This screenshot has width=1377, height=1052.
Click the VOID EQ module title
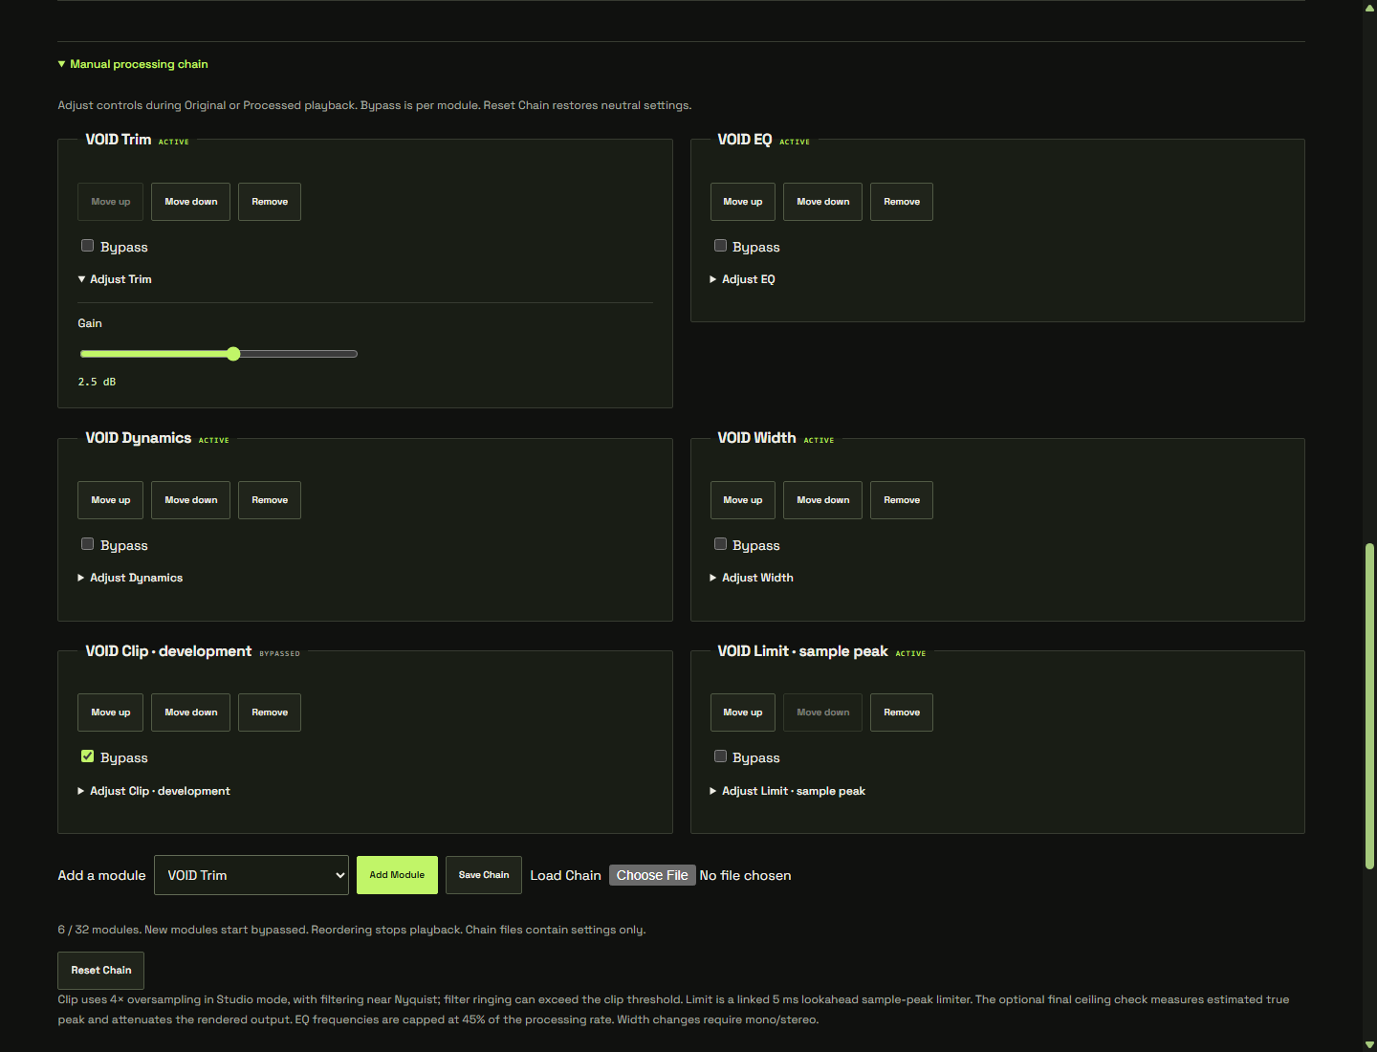coord(745,140)
